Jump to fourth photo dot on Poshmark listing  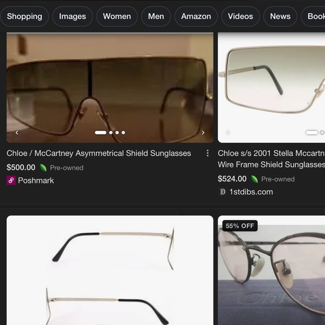click(123, 133)
